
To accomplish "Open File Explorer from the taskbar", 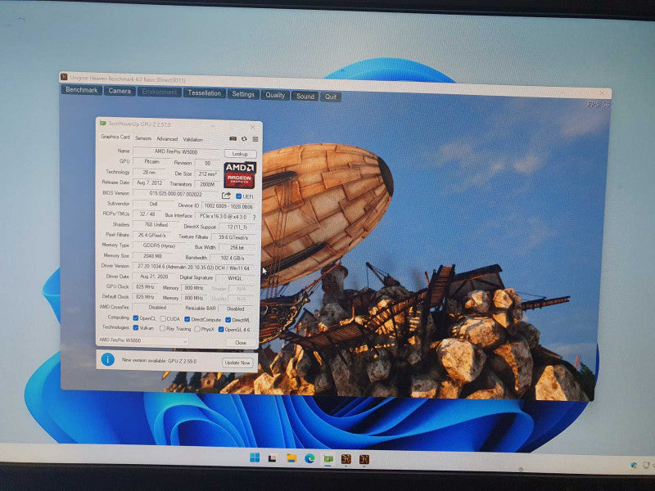I will [291, 458].
